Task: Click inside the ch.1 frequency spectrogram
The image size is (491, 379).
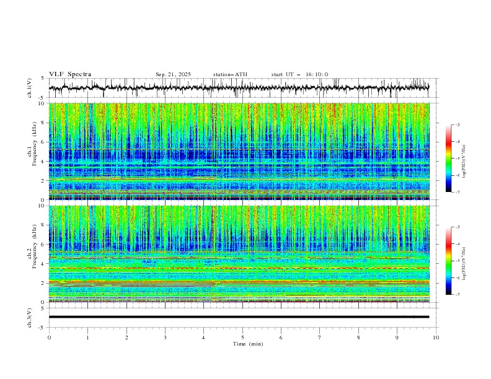Action: [239, 151]
